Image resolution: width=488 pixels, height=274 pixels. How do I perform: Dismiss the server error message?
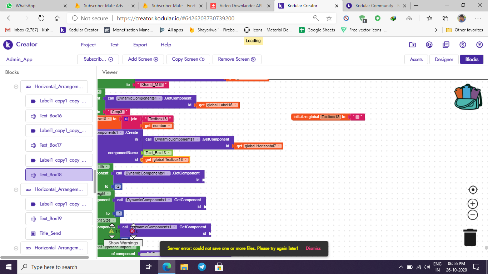pyautogui.click(x=313, y=248)
